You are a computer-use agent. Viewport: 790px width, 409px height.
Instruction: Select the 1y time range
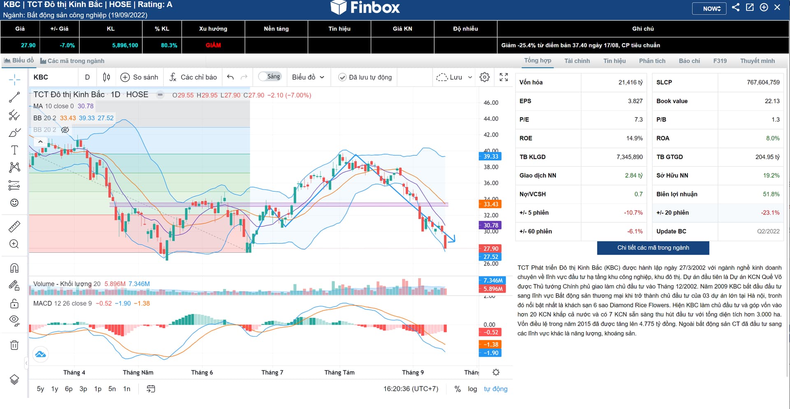55,389
